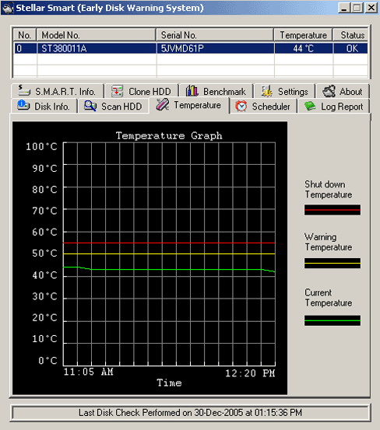Click the S.M.A.R.T. Info drive icon
Viewport: 380px width, 430px height.
24,91
